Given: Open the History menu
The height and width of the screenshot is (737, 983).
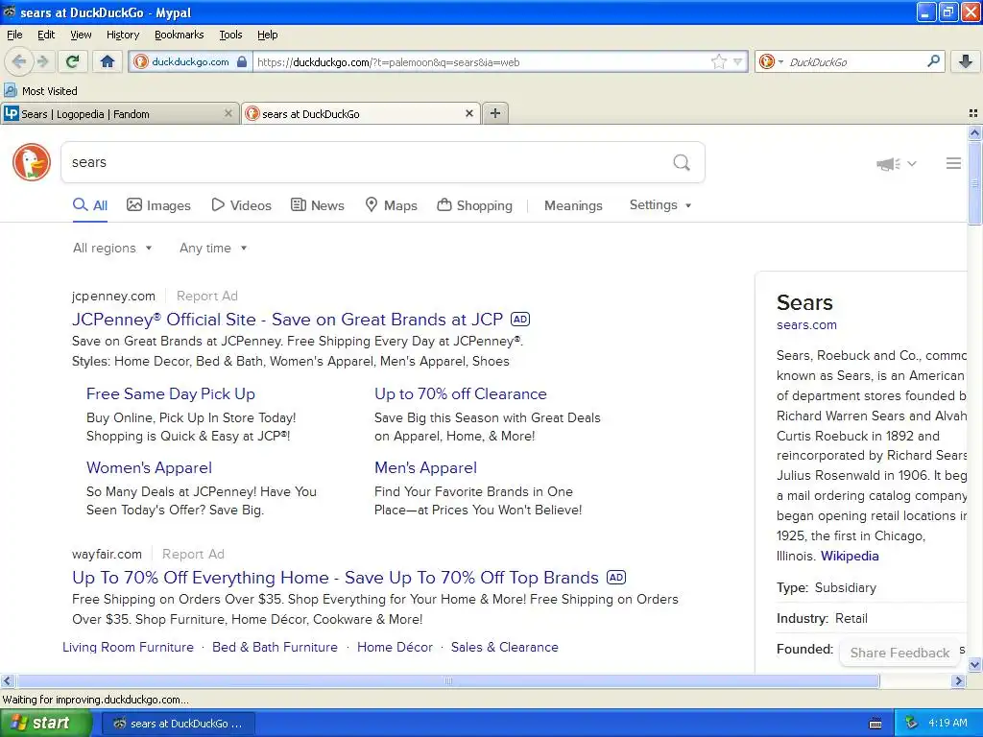Looking at the screenshot, I should [x=122, y=35].
